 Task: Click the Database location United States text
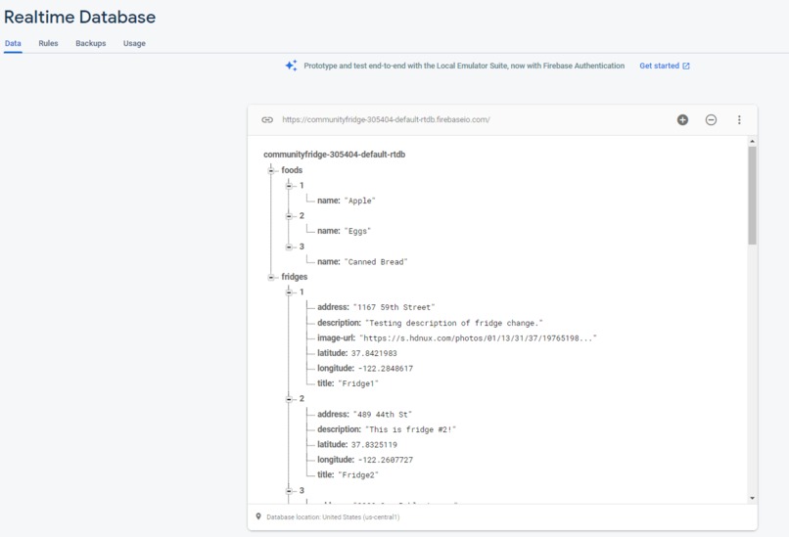click(x=333, y=516)
